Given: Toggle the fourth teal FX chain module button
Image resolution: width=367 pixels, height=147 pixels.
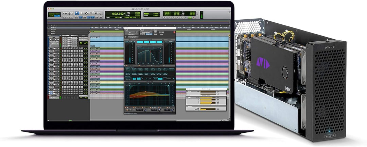Looking at the screenshot, I should [x=159, y=42].
